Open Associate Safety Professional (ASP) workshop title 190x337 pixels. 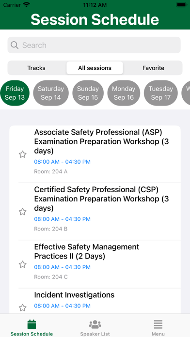tap(102, 142)
